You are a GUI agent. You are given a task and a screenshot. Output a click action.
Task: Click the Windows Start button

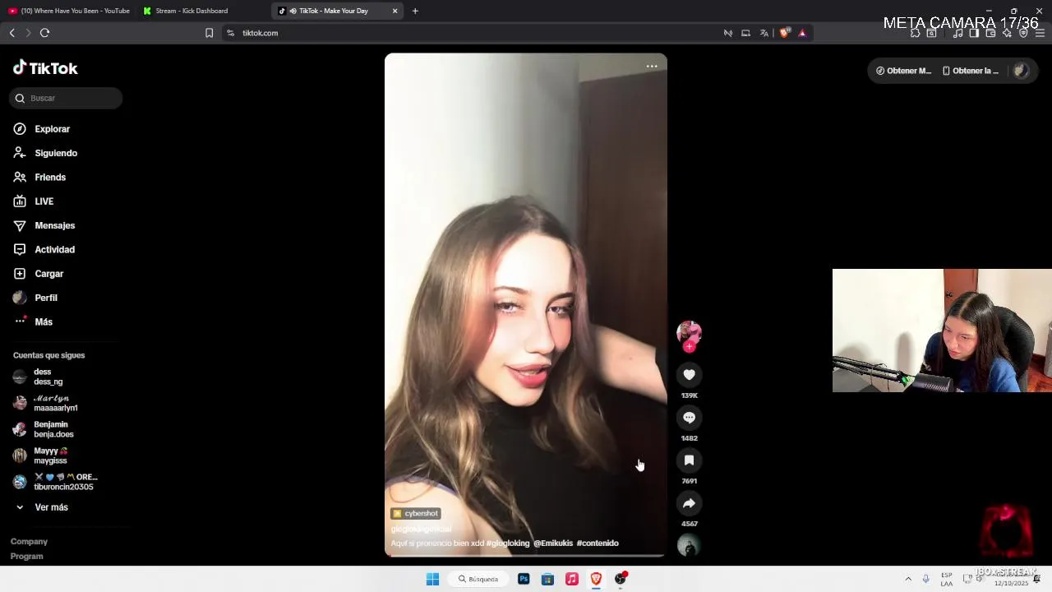[x=432, y=579]
